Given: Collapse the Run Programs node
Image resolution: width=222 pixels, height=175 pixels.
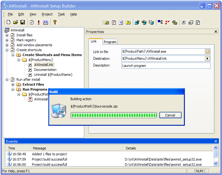Looking at the screenshot, I should click(x=13, y=89).
